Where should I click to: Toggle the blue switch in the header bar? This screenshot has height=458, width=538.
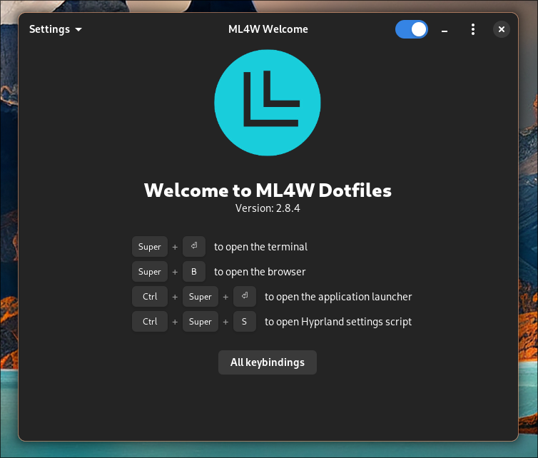(412, 29)
